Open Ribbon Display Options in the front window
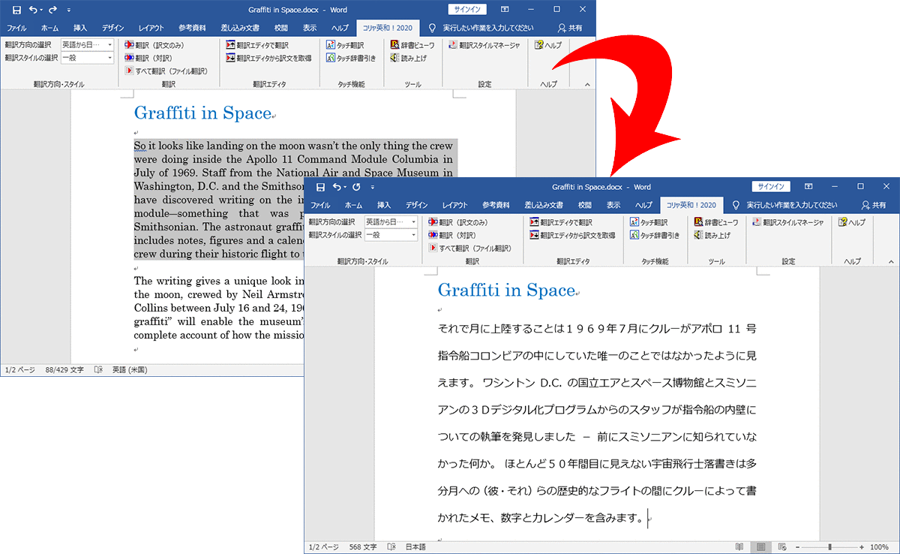 pos(808,187)
